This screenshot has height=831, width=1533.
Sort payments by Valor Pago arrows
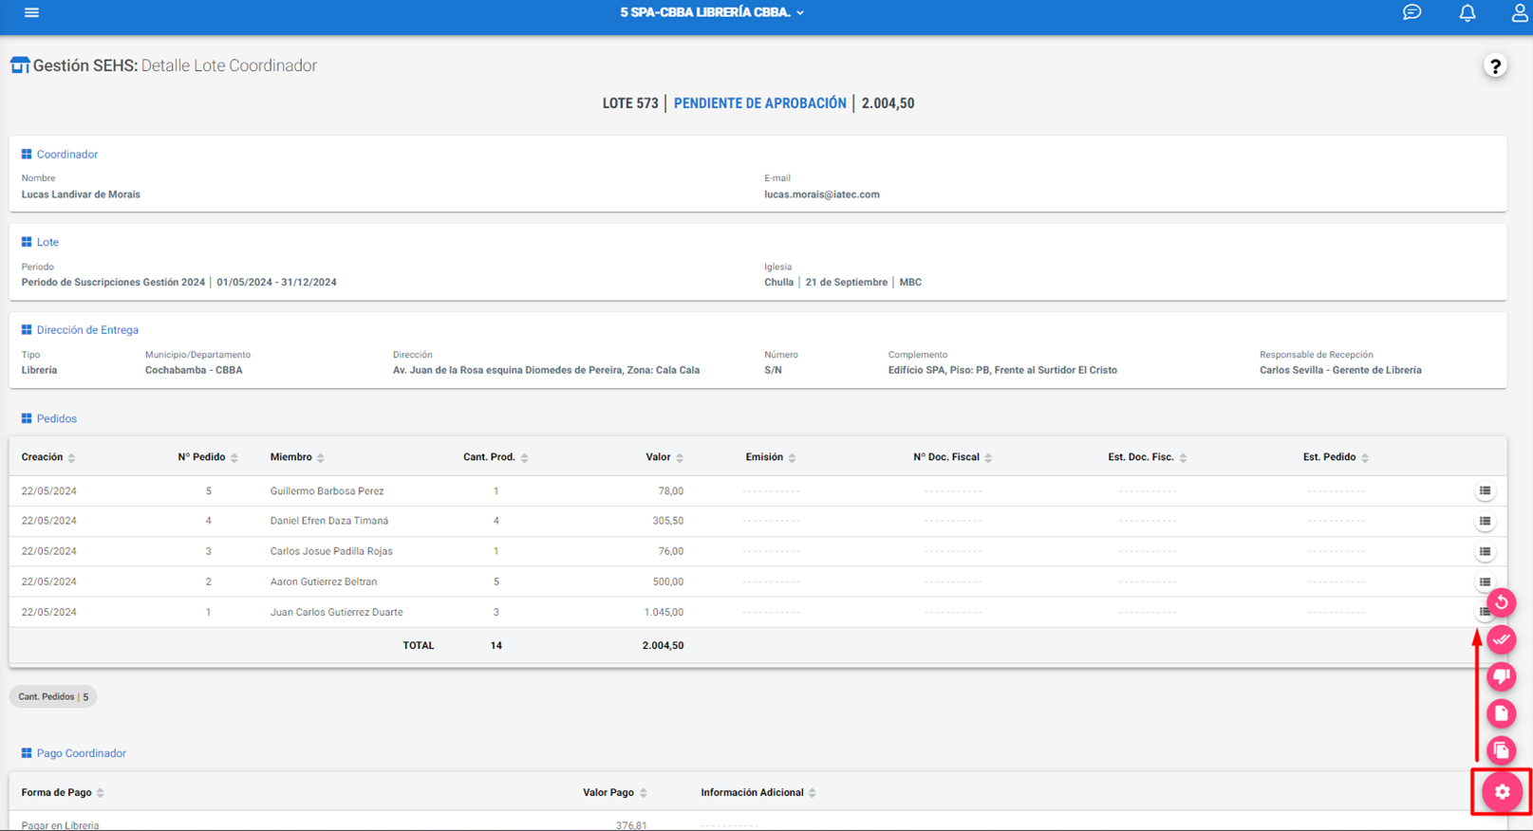coord(644,793)
